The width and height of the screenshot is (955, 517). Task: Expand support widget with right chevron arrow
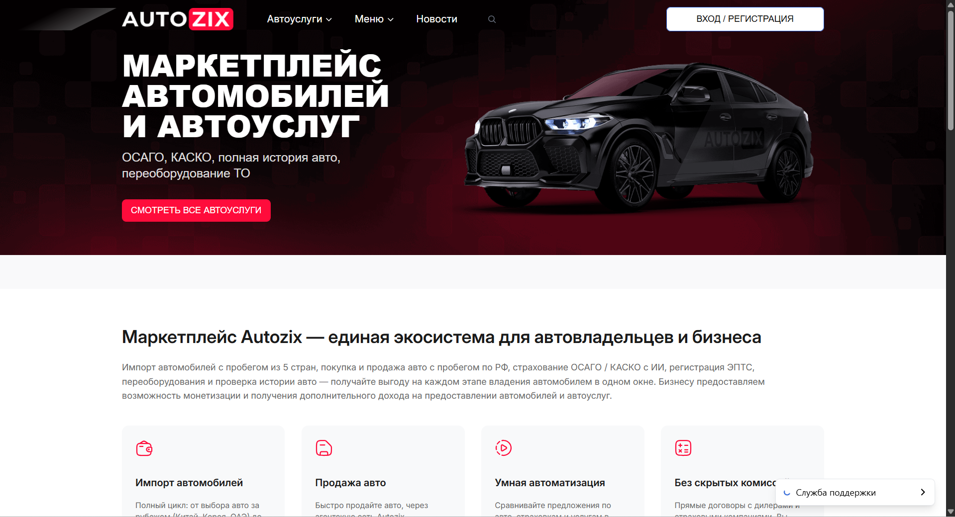click(x=923, y=492)
